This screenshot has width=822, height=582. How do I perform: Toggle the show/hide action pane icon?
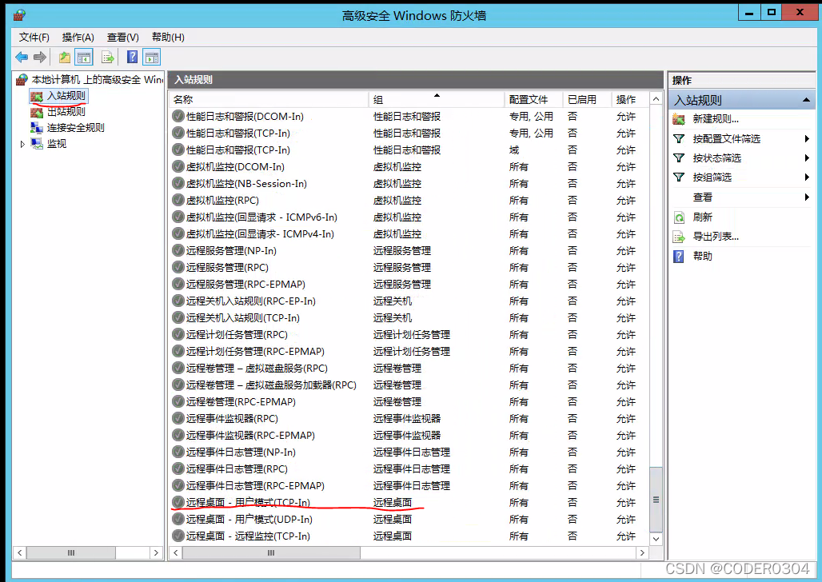(151, 57)
